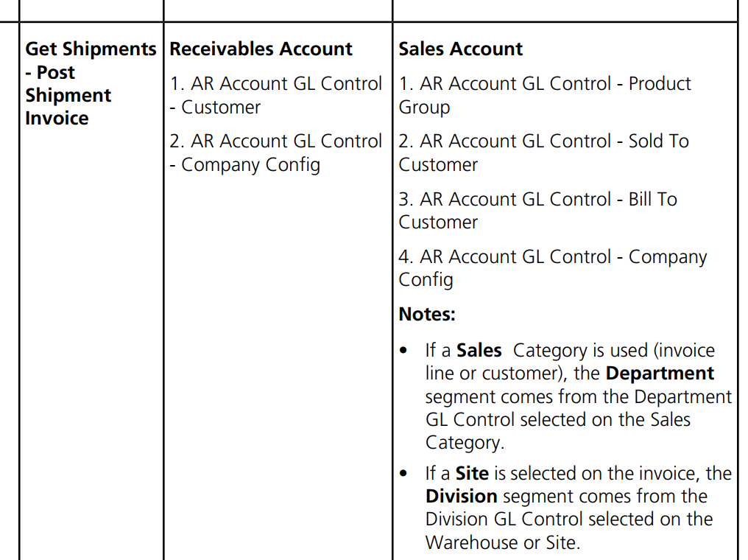Click sales item 3 'Bill To Customer'
The width and height of the screenshot is (748, 560).
pyautogui.click(x=537, y=211)
